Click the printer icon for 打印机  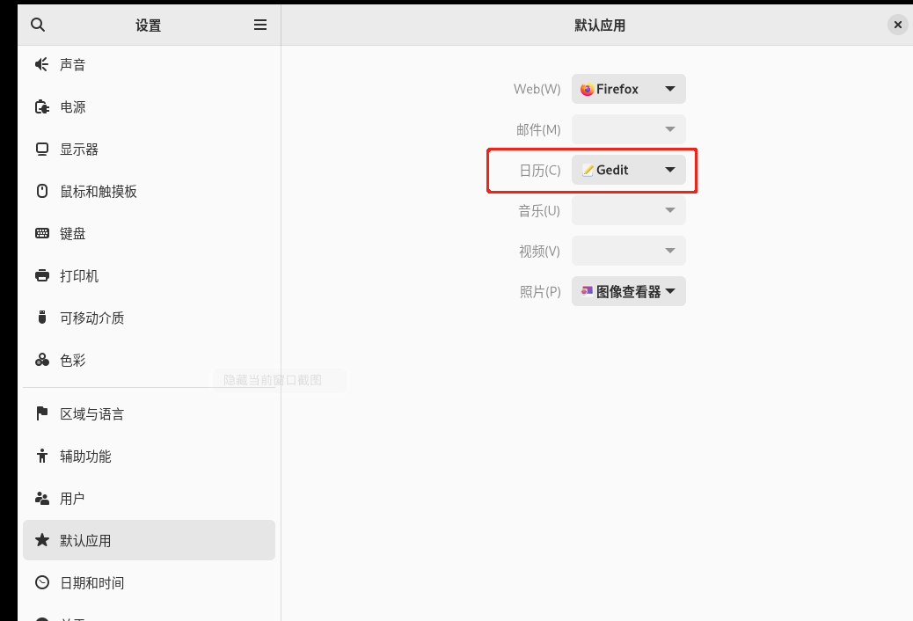point(42,275)
